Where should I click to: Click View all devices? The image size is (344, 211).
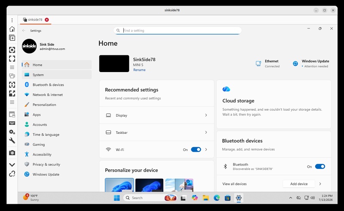tap(234, 184)
